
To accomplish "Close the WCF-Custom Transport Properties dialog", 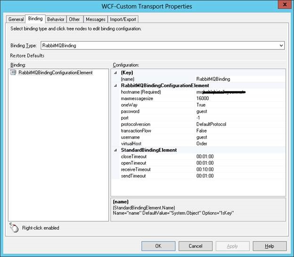I will (x=285, y=5).
